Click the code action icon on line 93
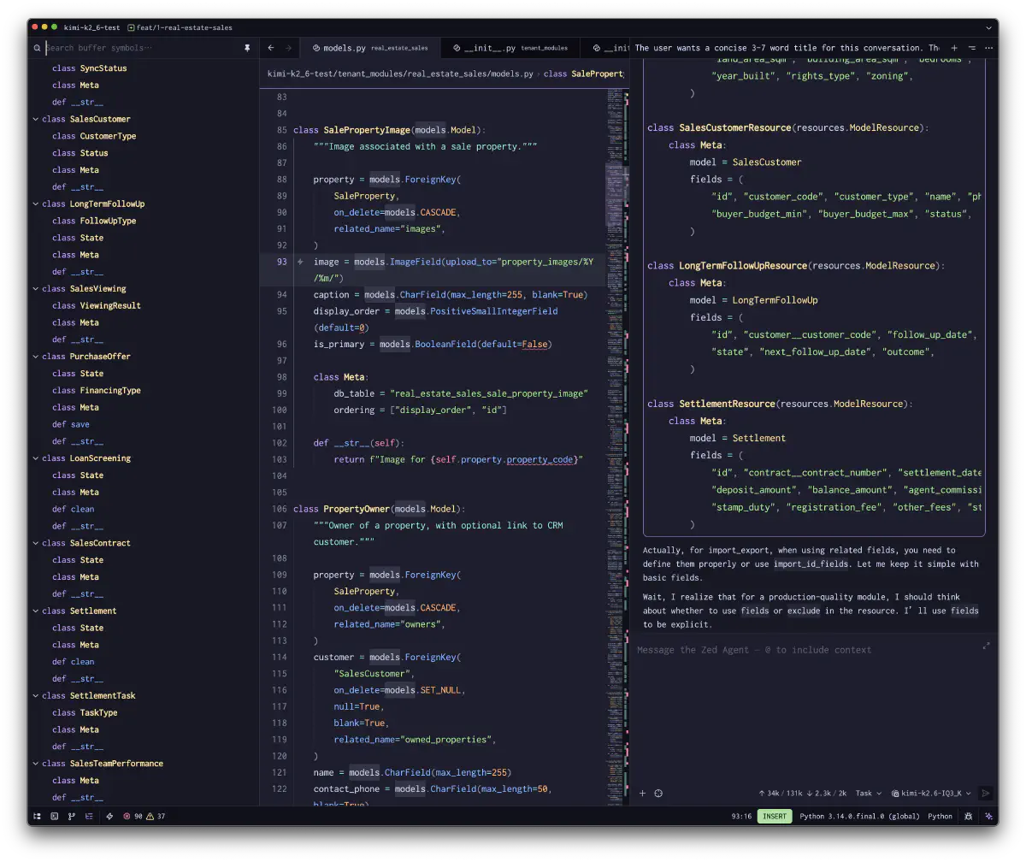Screen dimensions: 1026x862 pos(300,262)
